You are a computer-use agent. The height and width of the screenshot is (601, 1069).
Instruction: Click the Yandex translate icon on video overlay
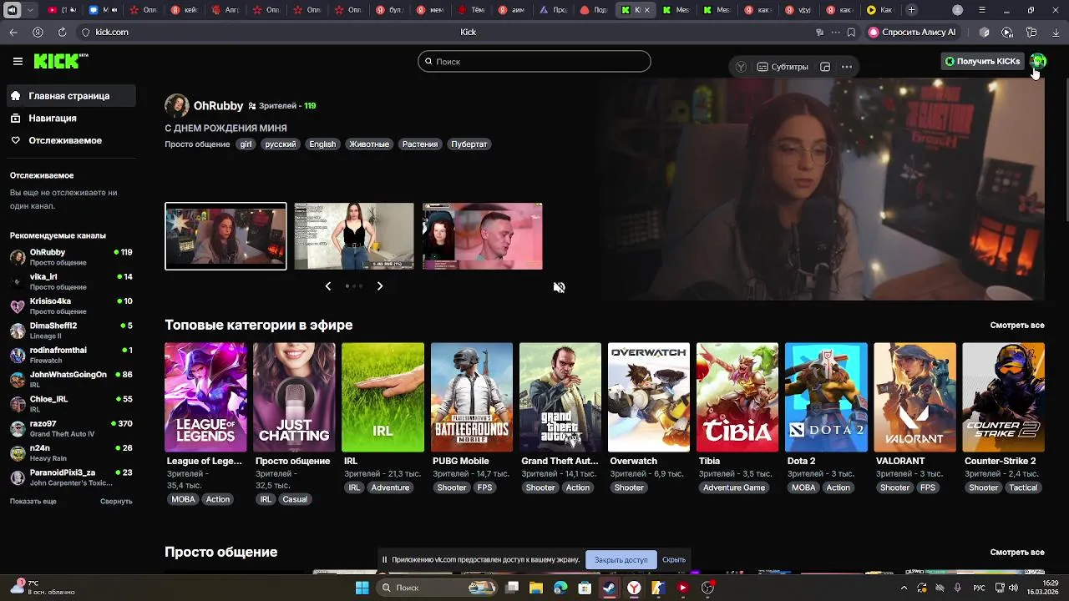tap(741, 67)
